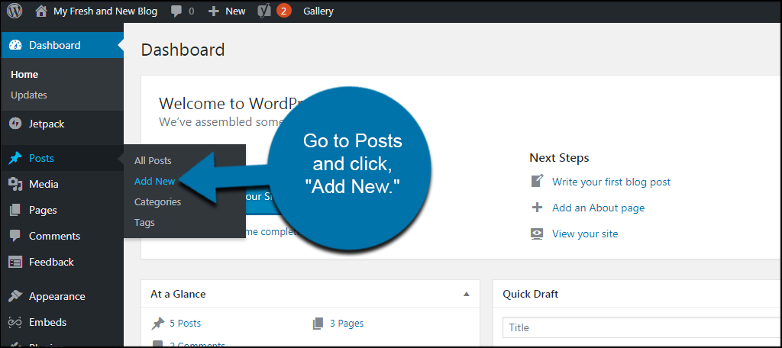Click the plus icon beside Add an About page
Image resolution: width=782 pixels, height=348 pixels.
click(537, 208)
